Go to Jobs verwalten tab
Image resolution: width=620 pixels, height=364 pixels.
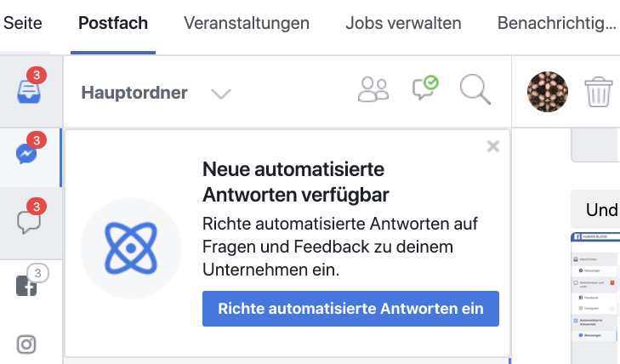pyautogui.click(x=404, y=23)
